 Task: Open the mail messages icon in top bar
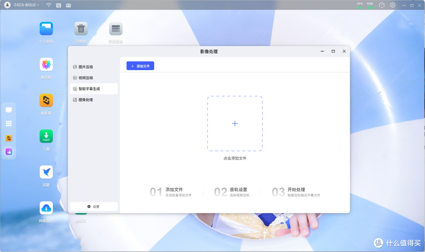(68, 5)
